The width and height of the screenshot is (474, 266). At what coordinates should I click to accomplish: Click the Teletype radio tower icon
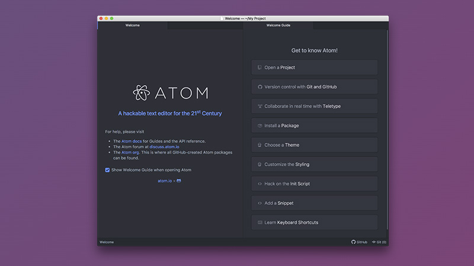pyautogui.click(x=260, y=106)
